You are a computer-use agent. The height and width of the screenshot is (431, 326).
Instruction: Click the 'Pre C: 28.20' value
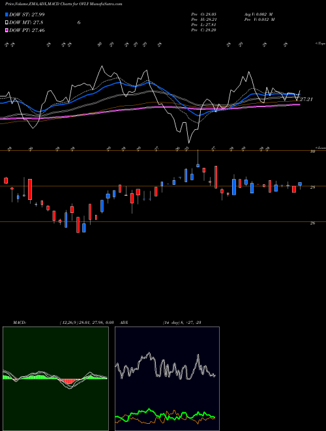pos(204,30)
